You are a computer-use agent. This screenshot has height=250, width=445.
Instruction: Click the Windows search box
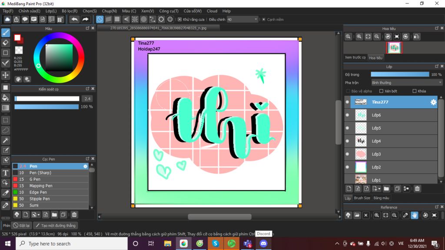coord(72,243)
